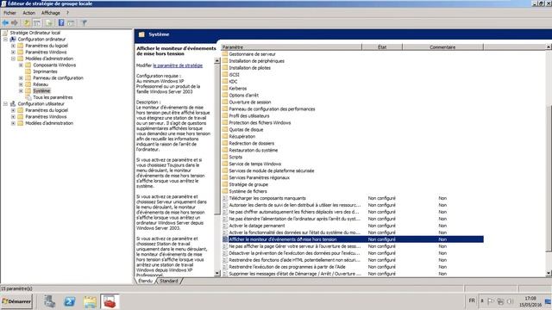Viewport: 552px width, 310px height.
Task: Expand the Système tree node
Action: pyautogui.click(x=21, y=91)
